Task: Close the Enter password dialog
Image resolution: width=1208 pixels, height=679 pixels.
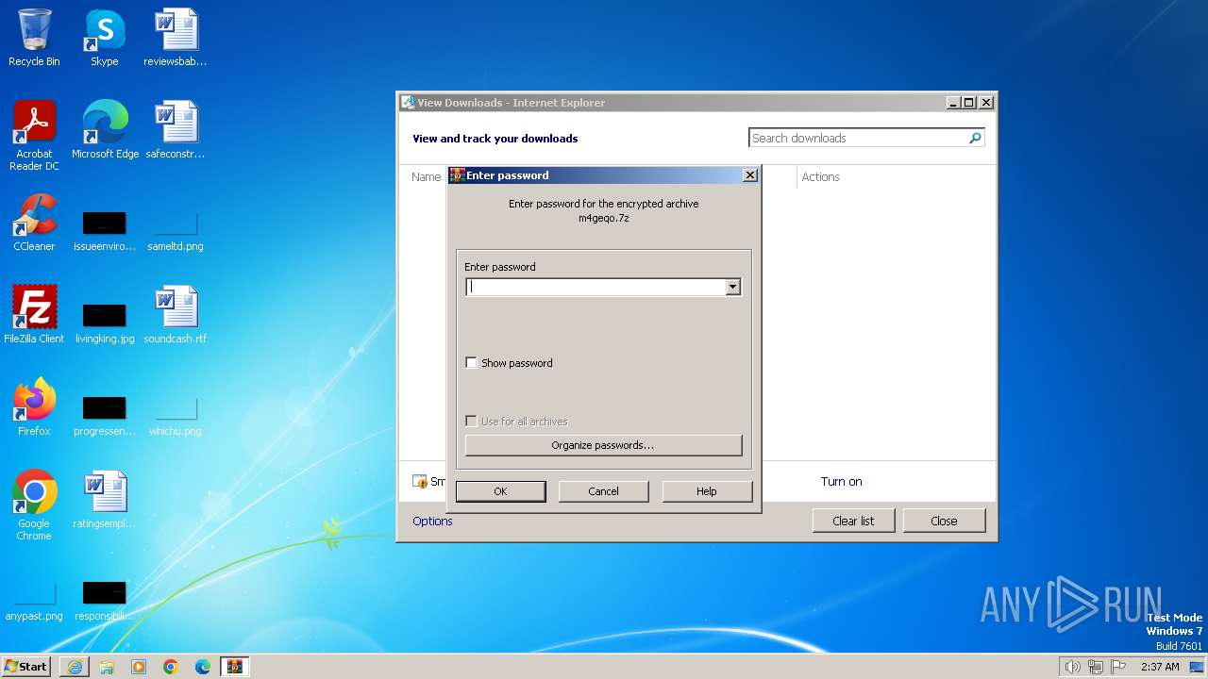Action: [749, 175]
